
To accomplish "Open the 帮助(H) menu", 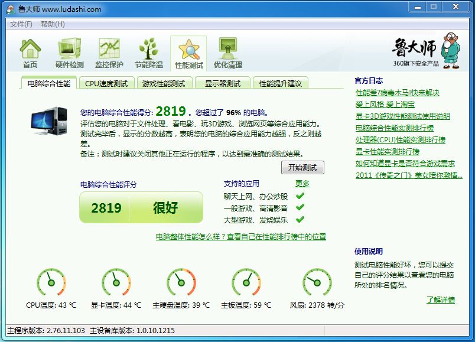I will point(53,24).
